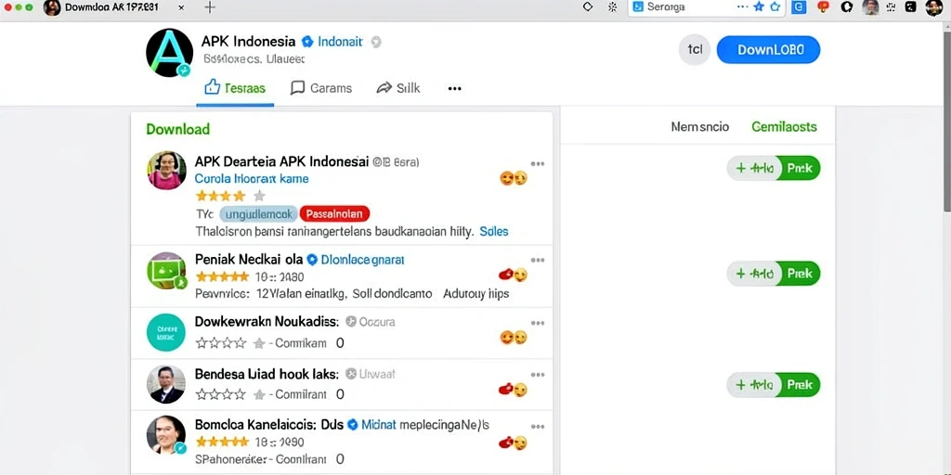Open options menu for APK Dearteia APK Indonesai
This screenshot has width=951, height=475.
point(538,163)
